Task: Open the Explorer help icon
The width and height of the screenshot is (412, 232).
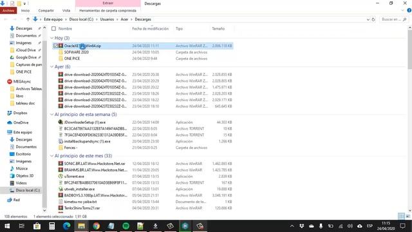Action: tap(409, 10)
